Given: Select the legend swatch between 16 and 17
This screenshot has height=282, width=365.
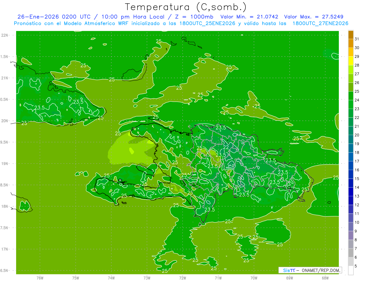Looking at the screenshot, I should (351, 165).
